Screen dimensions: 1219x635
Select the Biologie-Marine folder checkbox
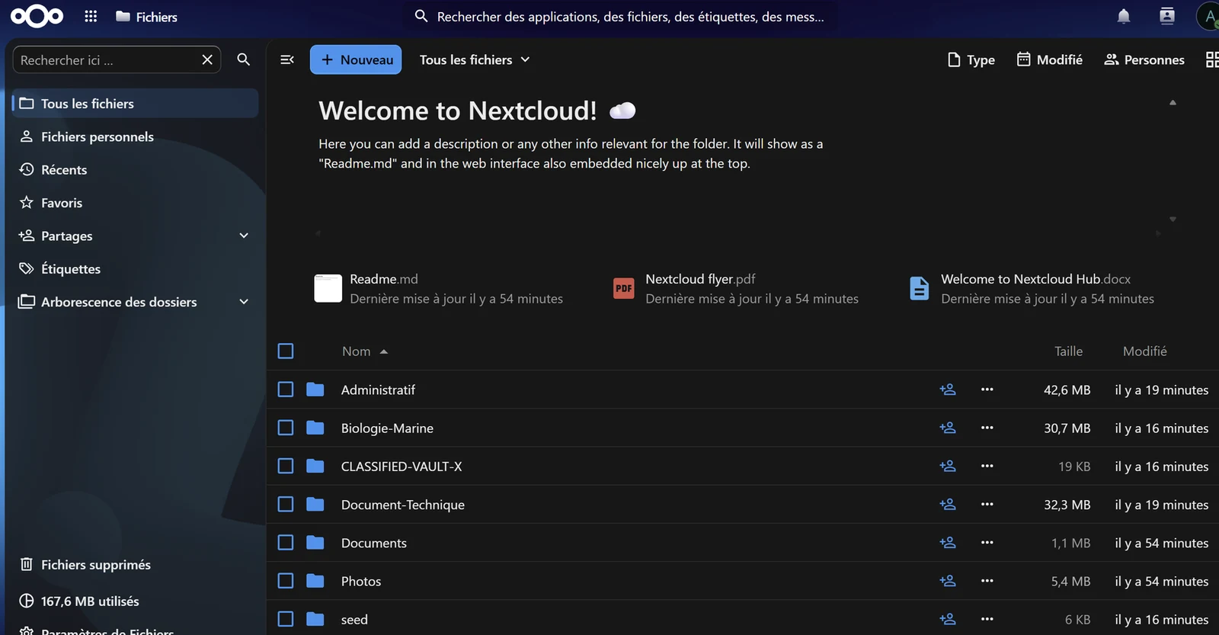pos(286,428)
